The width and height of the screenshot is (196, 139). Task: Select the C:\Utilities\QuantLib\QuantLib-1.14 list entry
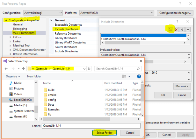tap(143, 39)
